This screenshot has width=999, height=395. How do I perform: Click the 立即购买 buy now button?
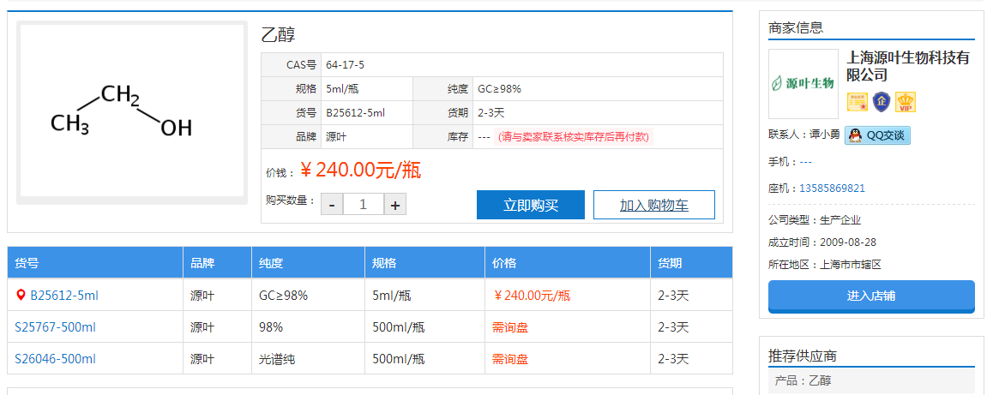pyautogui.click(x=530, y=205)
